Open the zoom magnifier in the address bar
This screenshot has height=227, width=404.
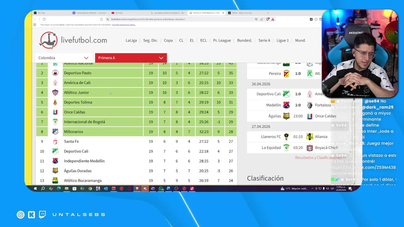point(256,19)
